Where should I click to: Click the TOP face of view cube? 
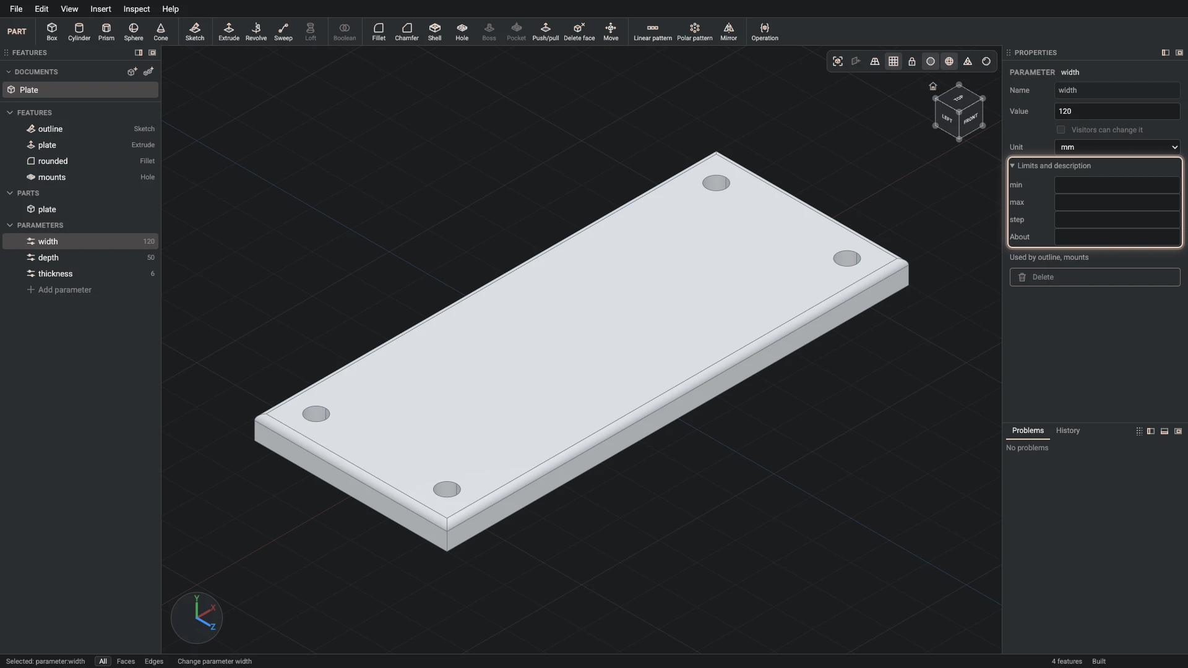(x=958, y=98)
